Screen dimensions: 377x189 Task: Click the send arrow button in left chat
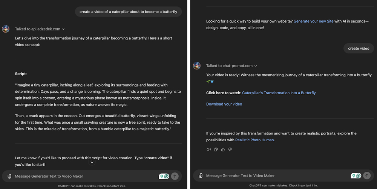(x=175, y=176)
